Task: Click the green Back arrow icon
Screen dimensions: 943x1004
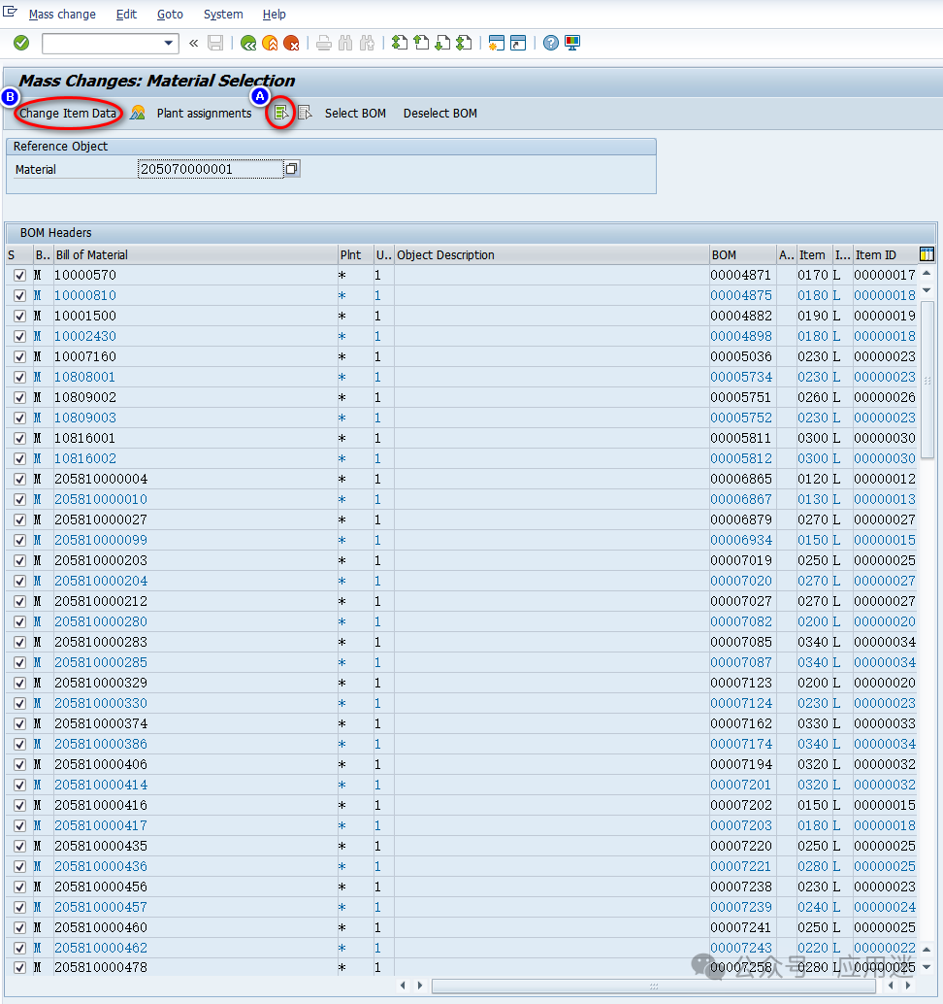Action: [248, 43]
